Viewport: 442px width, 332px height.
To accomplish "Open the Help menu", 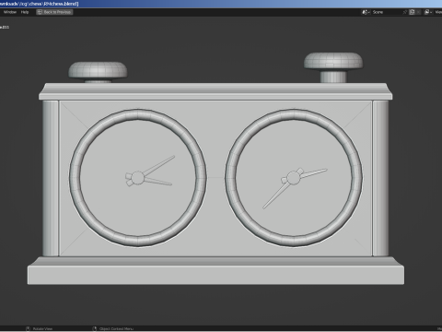I will pos(25,12).
